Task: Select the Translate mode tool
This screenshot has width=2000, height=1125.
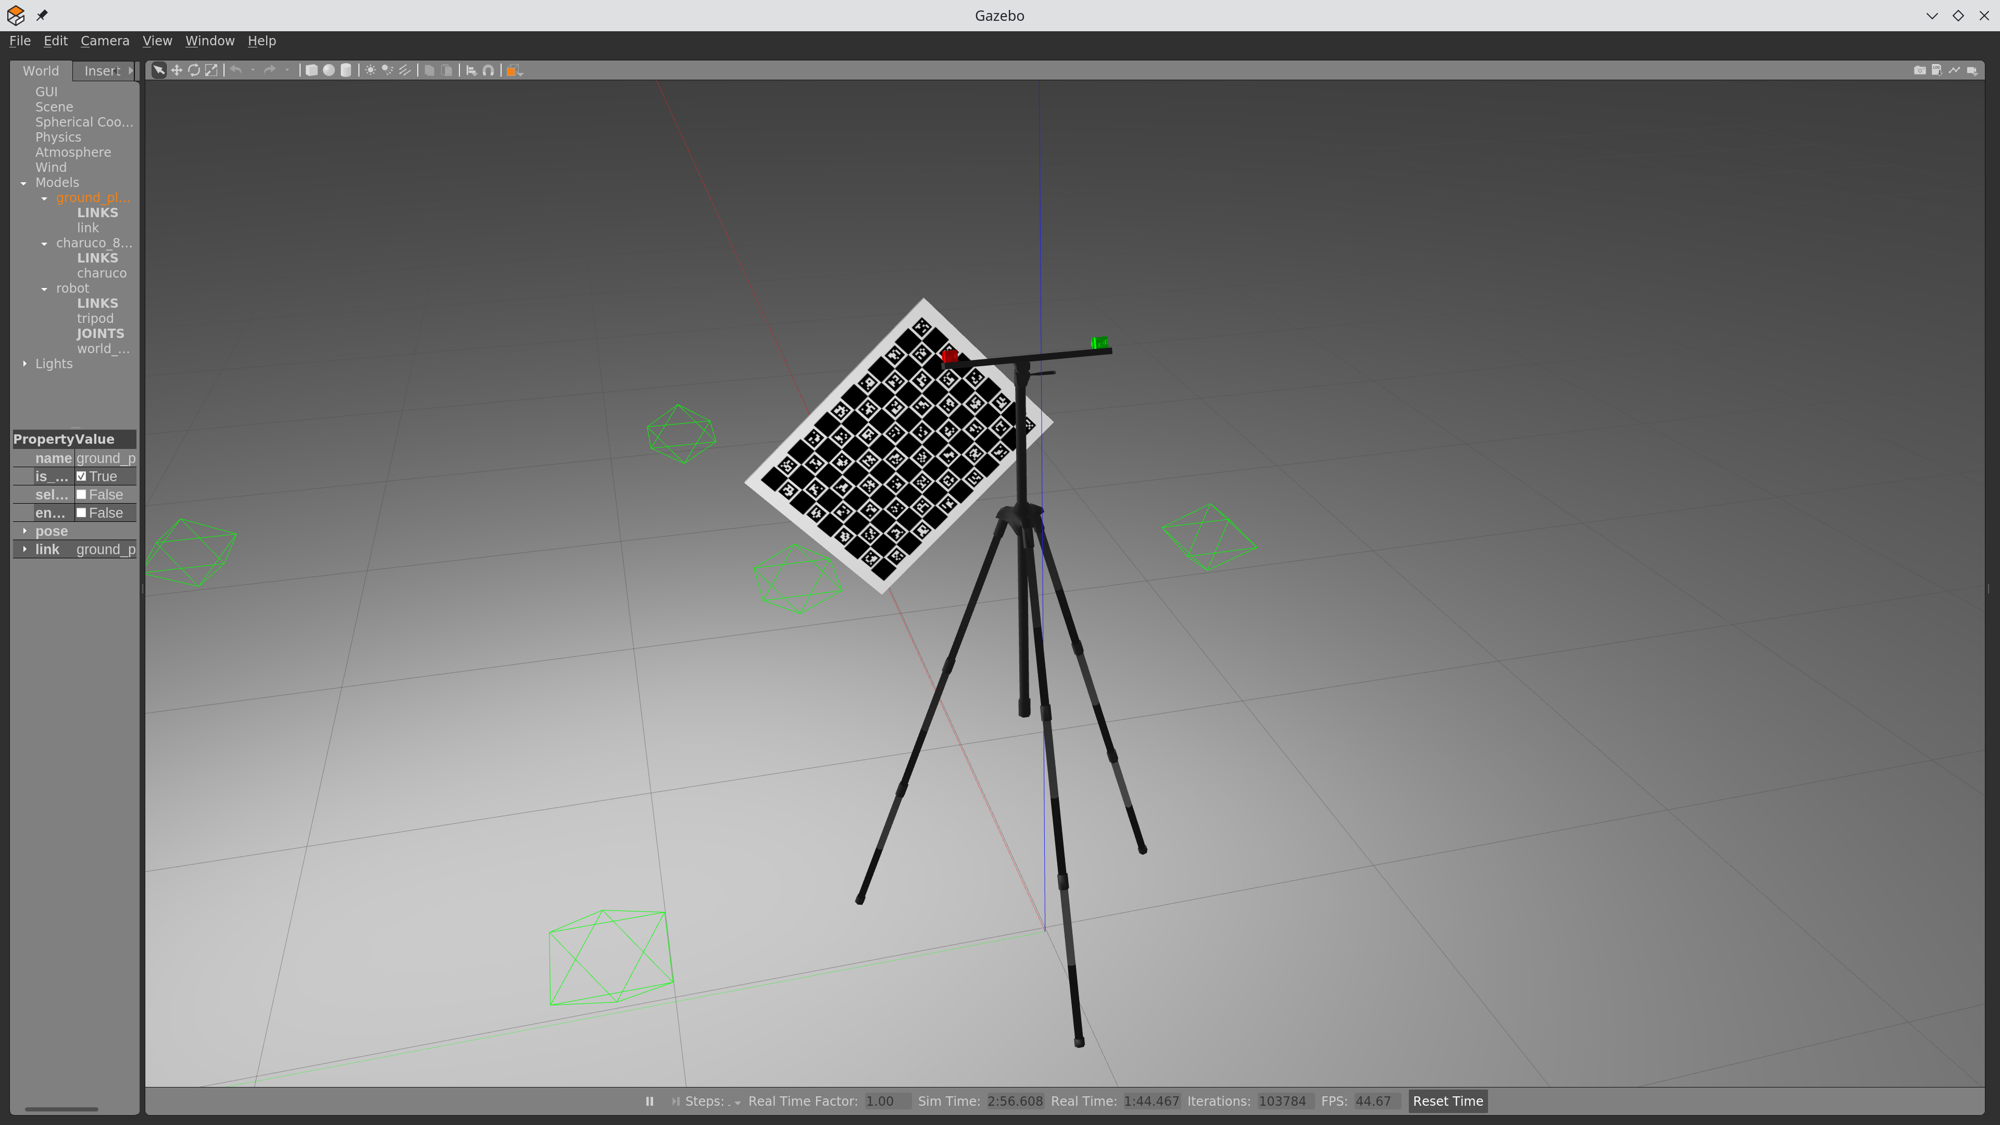Action: [176, 71]
